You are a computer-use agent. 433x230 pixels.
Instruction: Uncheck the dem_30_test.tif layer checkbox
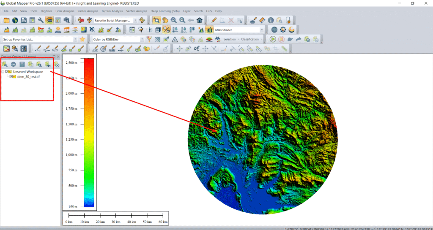[x=11, y=77]
